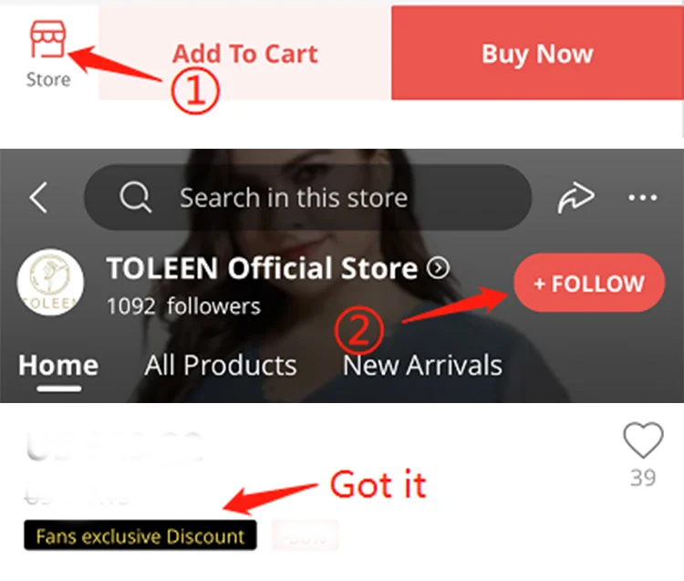Viewport: 684px width, 581px height.
Task: Open the TOLEEN Official Store name link
Action: (x=262, y=268)
